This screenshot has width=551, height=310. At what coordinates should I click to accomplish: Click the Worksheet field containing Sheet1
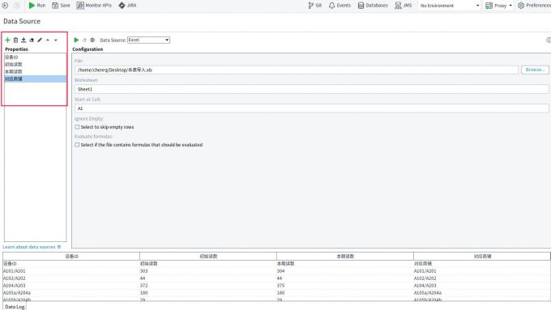(x=312, y=89)
